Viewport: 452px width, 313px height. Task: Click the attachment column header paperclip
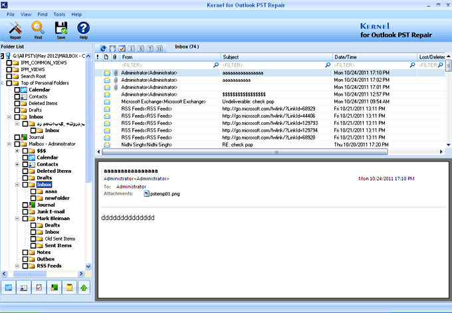coord(115,57)
